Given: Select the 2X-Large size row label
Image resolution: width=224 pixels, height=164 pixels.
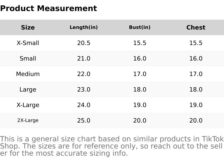Looking at the screenshot, I should [28, 120].
